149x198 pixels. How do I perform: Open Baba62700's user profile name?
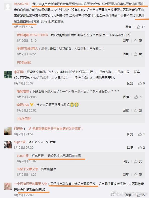[22, 4]
